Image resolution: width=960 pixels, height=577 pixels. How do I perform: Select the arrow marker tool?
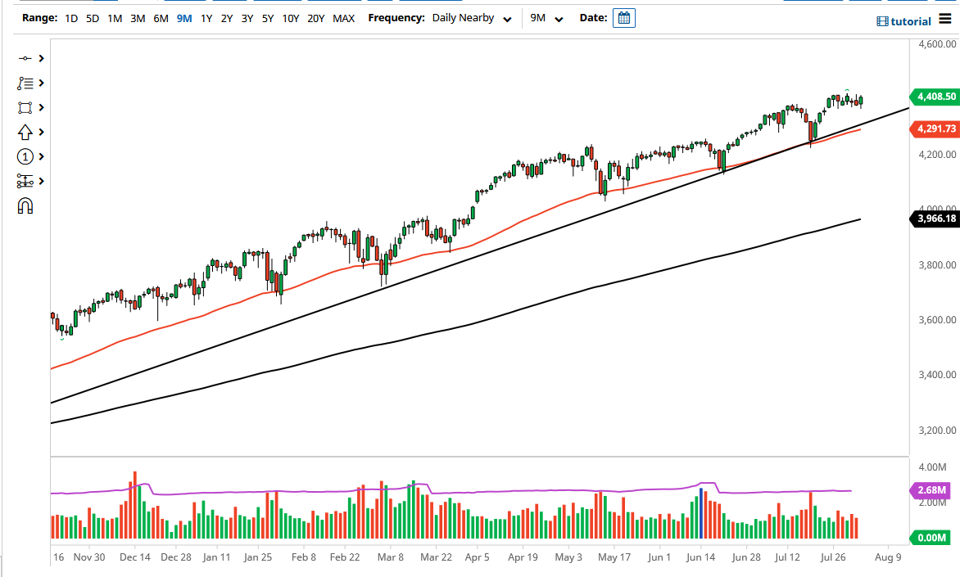(x=23, y=132)
